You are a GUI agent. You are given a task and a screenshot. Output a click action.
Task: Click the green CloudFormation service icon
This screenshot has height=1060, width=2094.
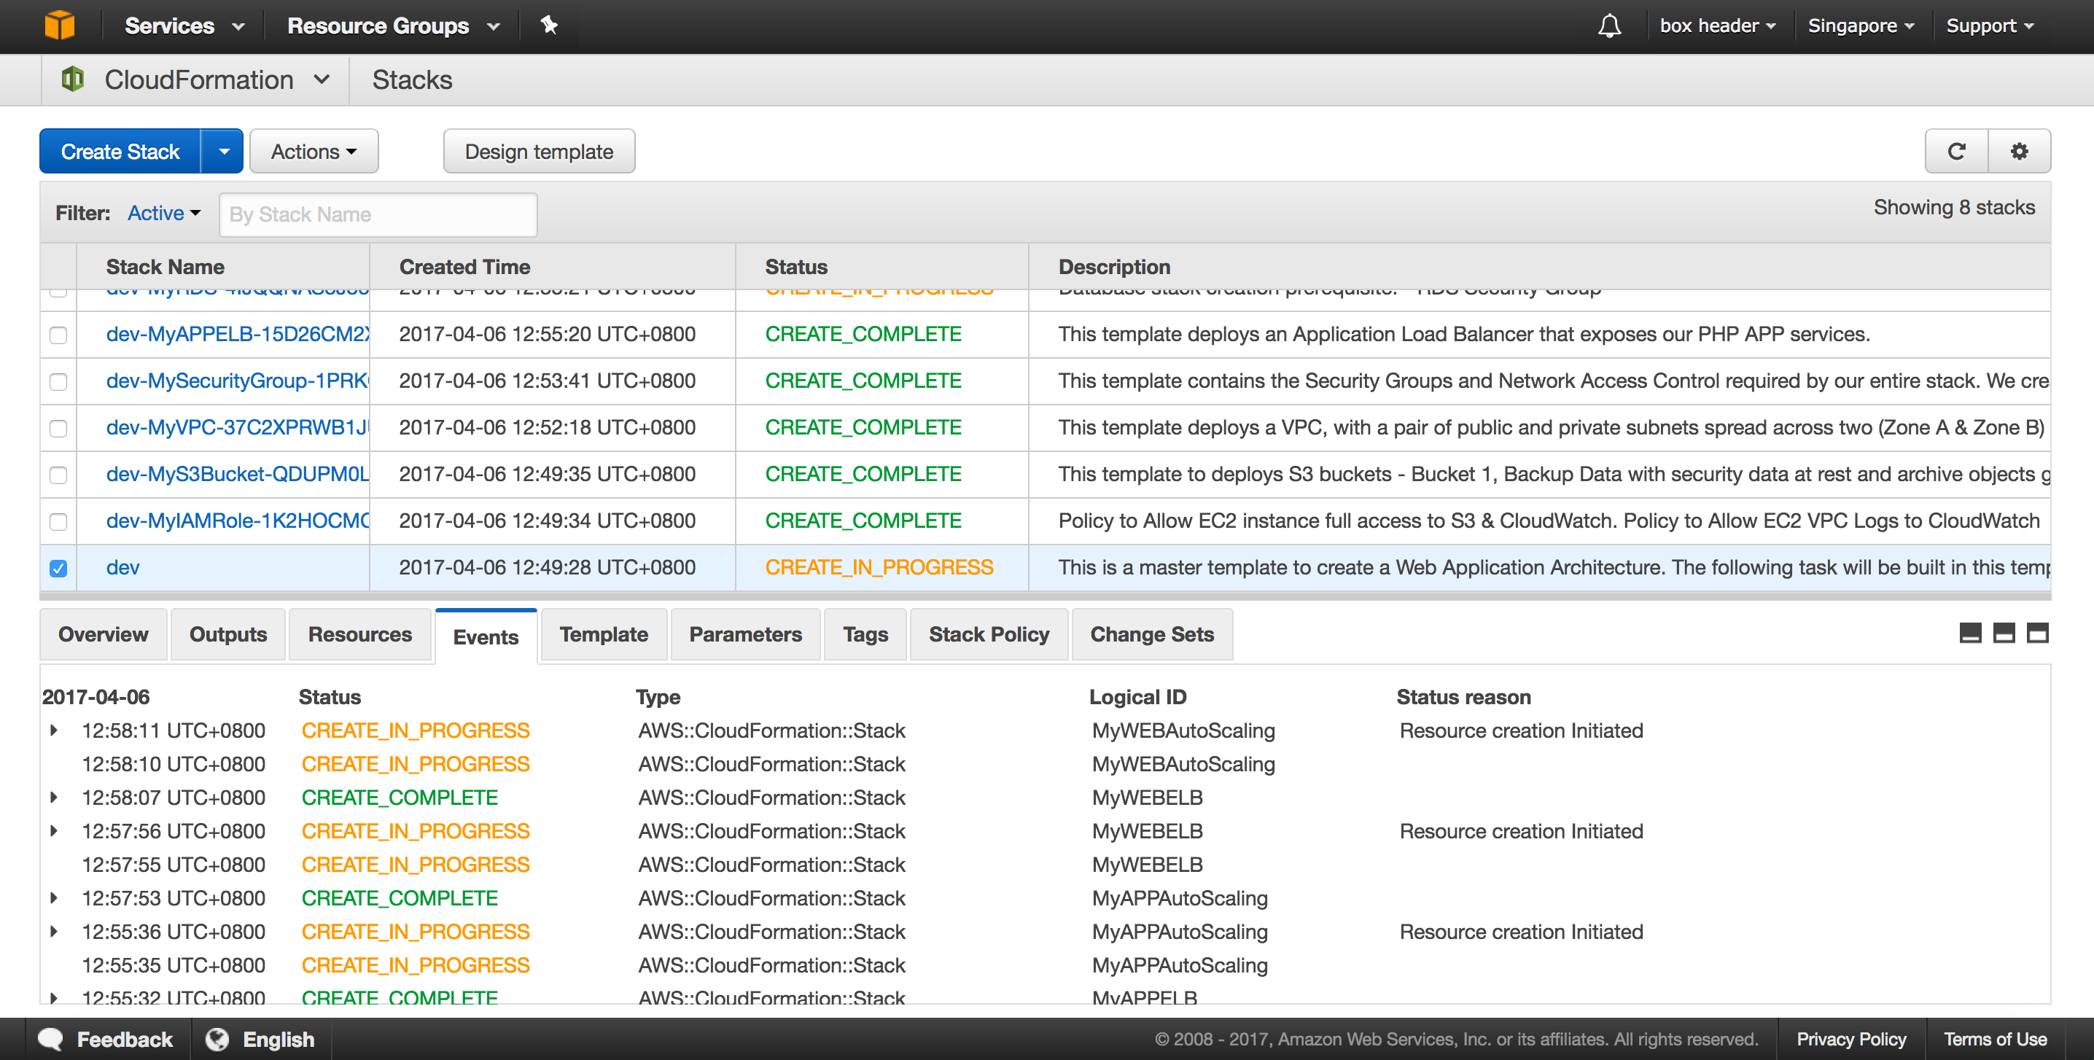(x=72, y=79)
